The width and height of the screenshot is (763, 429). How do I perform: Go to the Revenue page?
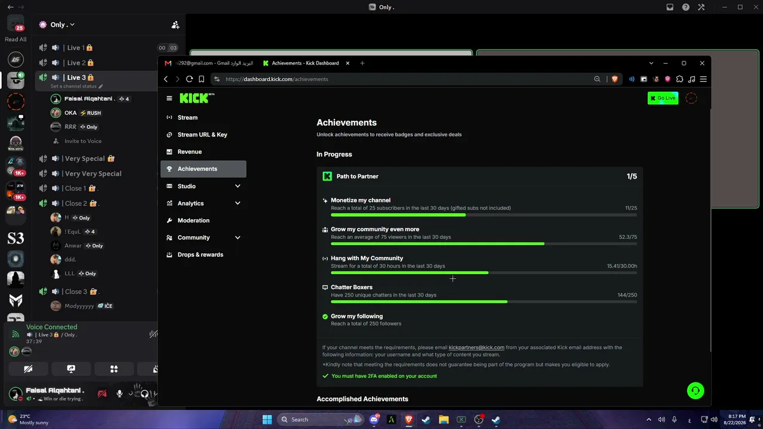tap(203, 151)
